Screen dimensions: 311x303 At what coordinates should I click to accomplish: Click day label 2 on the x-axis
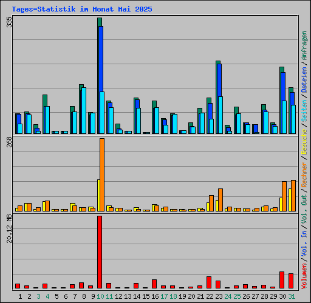click(29, 296)
